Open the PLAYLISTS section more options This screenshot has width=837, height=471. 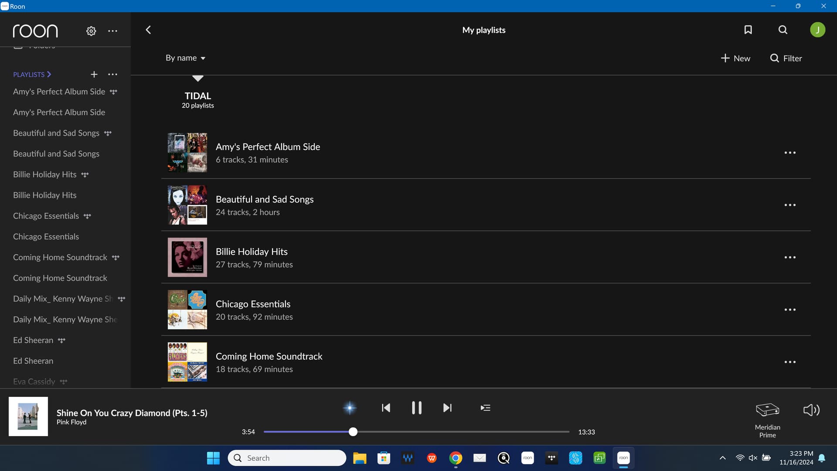pyautogui.click(x=112, y=75)
